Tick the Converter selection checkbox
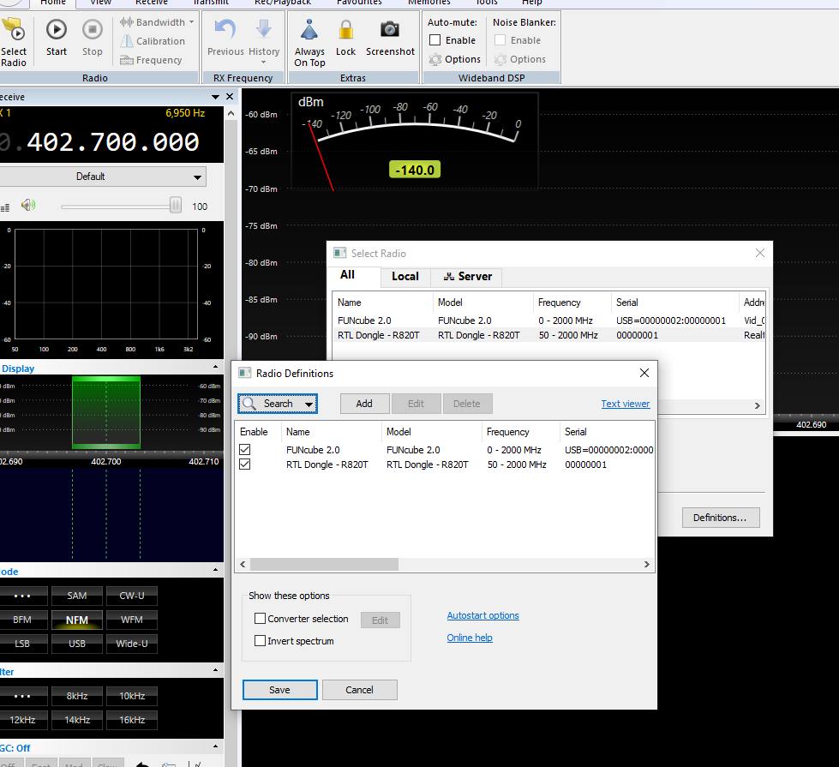Viewport: 839px width, 767px height. point(261,619)
